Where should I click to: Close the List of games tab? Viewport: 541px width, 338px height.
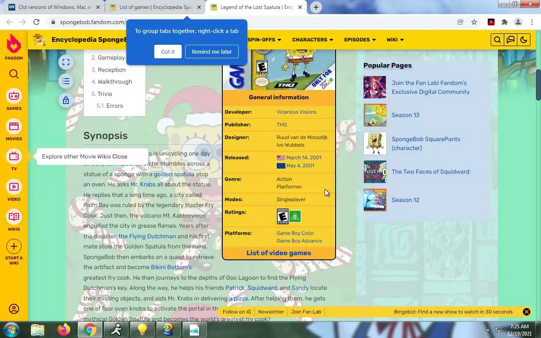point(199,7)
